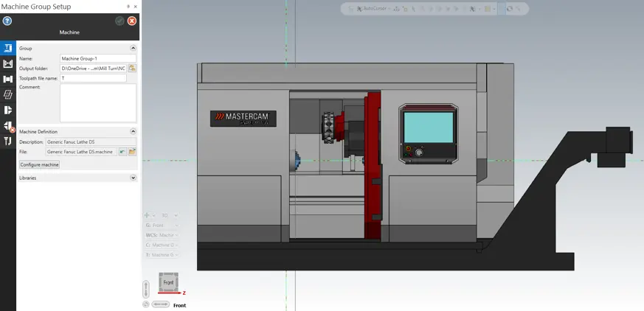Pin the Machine Group Setup panel
Image resolution: width=644 pixels, height=311 pixels.
click(128, 7)
